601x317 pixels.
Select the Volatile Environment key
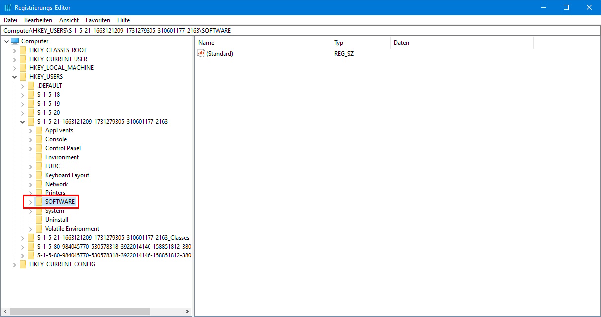pyautogui.click(x=72, y=229)
